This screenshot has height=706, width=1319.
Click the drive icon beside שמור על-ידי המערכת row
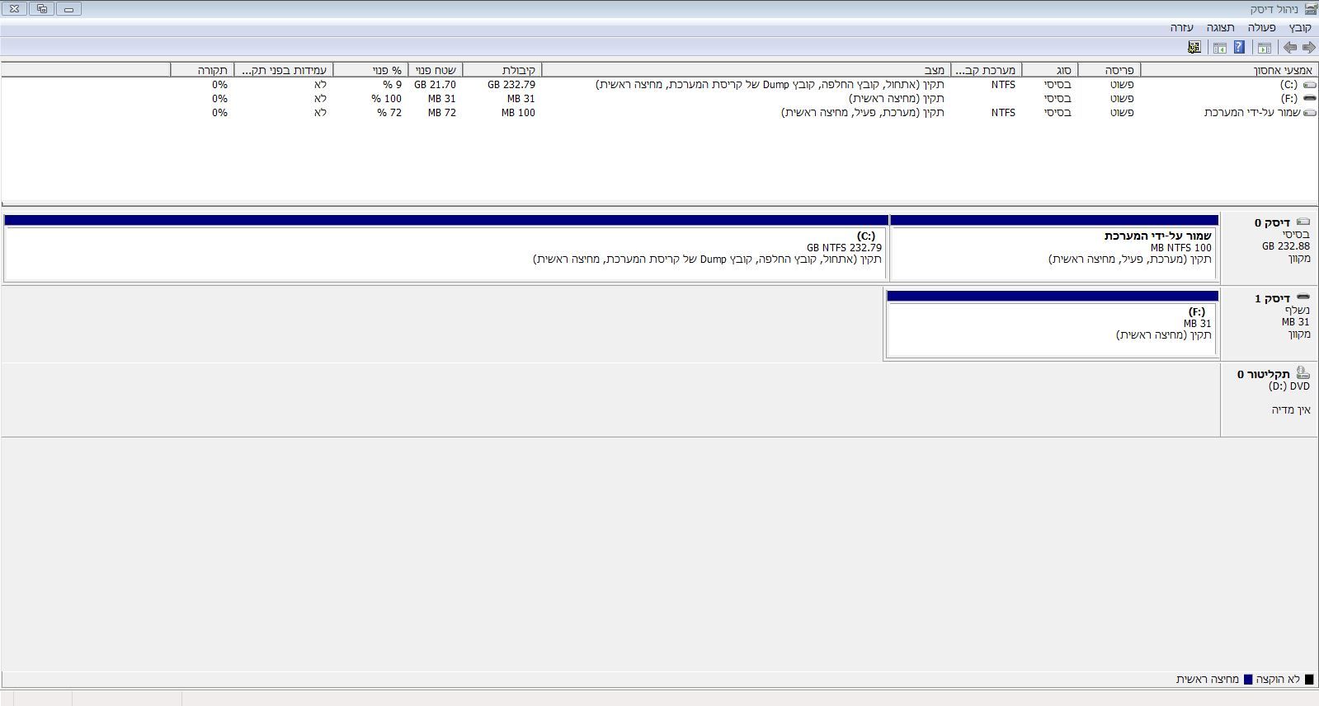coord(1309,112)
